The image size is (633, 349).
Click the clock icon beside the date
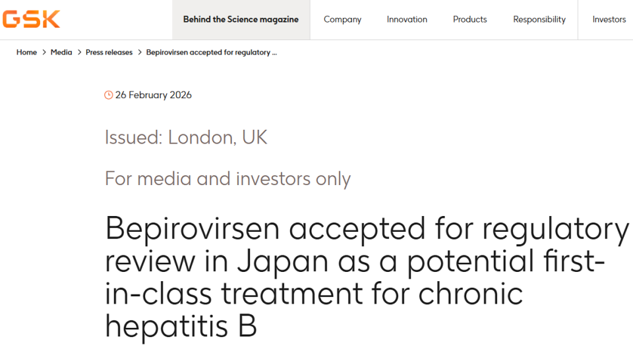pyautogui.click(x=109, y=95)
